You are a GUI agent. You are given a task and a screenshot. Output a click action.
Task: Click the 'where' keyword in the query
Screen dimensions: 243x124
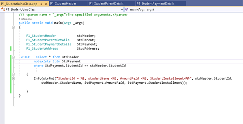[38, 66]
